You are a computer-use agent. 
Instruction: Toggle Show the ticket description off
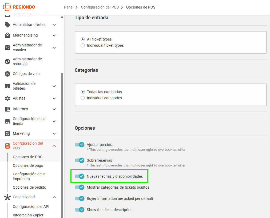tap(80, 210)
